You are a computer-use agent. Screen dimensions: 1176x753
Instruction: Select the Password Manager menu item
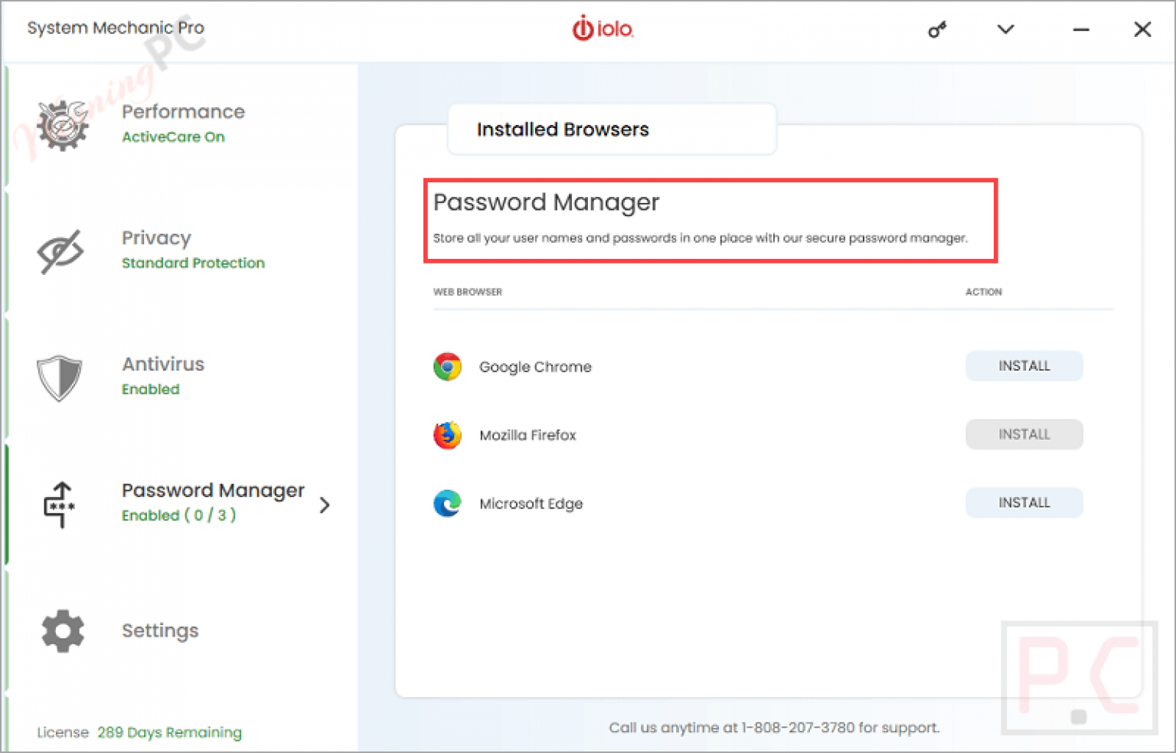tap(213, 490)
